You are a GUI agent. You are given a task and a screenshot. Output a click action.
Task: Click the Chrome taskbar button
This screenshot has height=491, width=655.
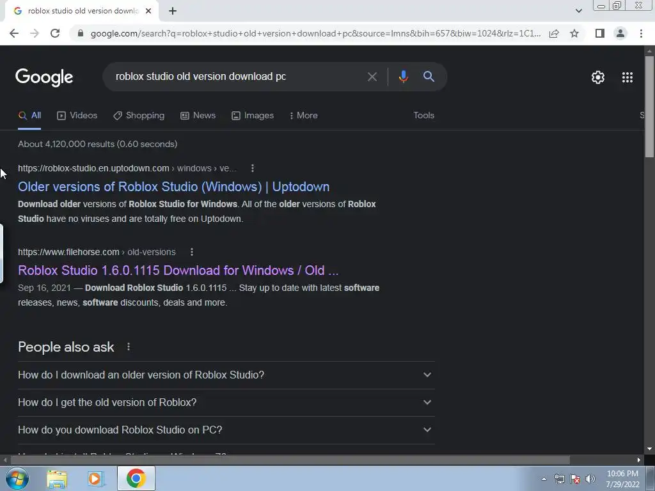(x=136, y=478)
